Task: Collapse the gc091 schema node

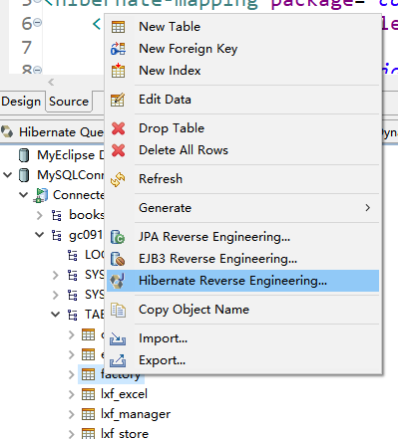Action: 40,235
